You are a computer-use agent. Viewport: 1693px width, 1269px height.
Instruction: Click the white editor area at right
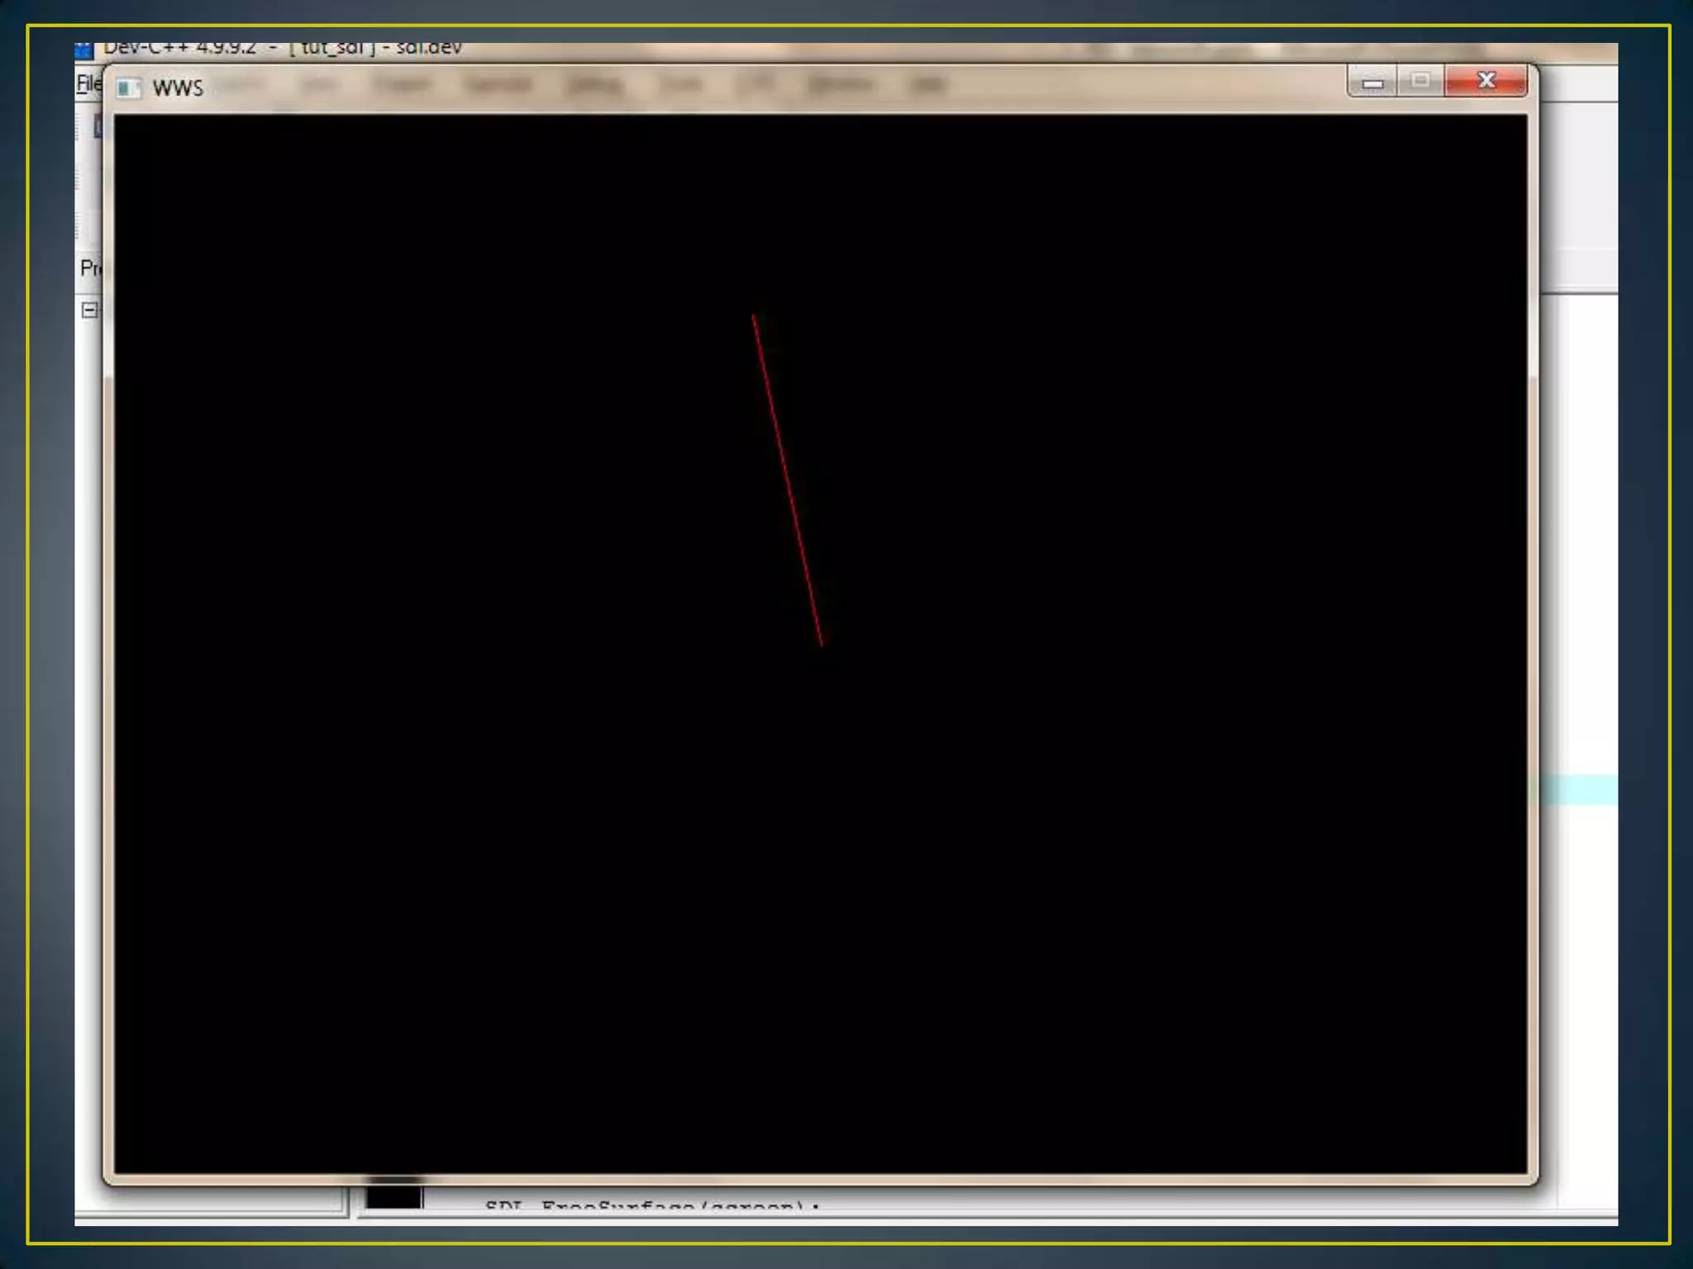(x=1579, y=537)
